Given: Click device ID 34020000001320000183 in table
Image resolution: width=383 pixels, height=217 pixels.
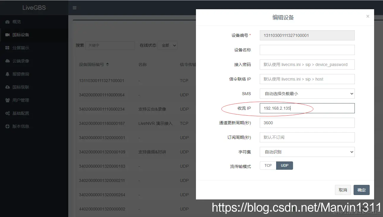Looking at the screenshot, I should [x=102, y=166].
